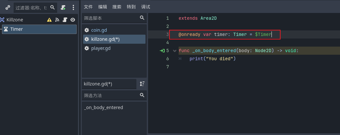Open the script attached to Killzone
The height and width of the screenshot is (135, 340).
click(x=65, y=20)
